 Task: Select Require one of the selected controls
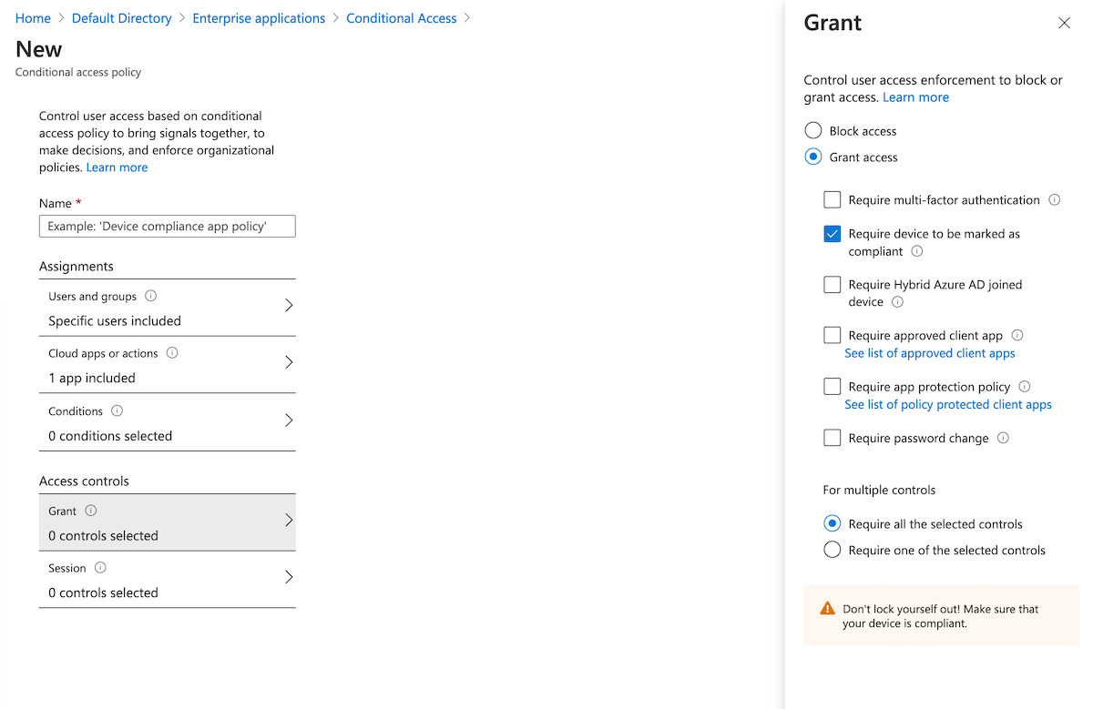[x=832, y=549]
